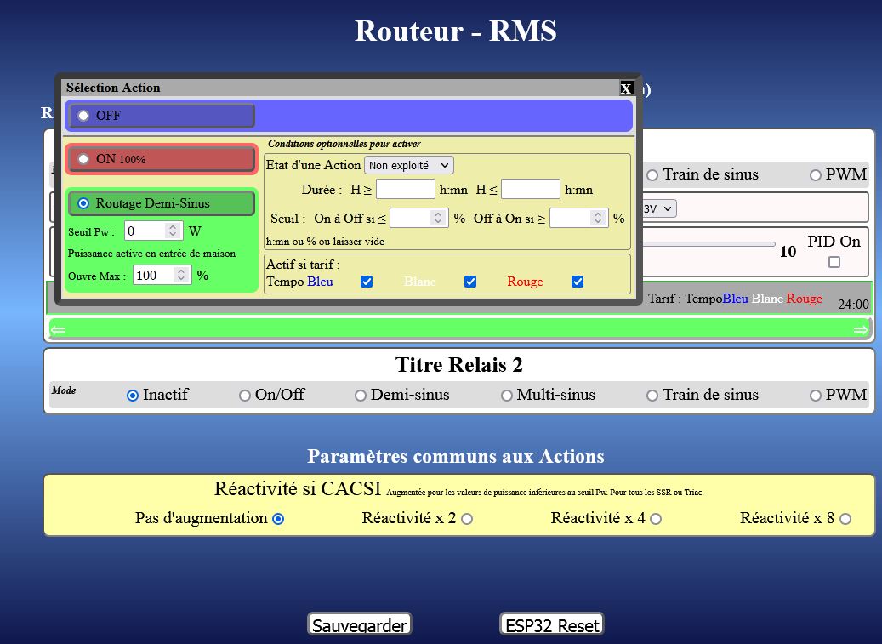Choose Réactivité x 4 option

656,519
